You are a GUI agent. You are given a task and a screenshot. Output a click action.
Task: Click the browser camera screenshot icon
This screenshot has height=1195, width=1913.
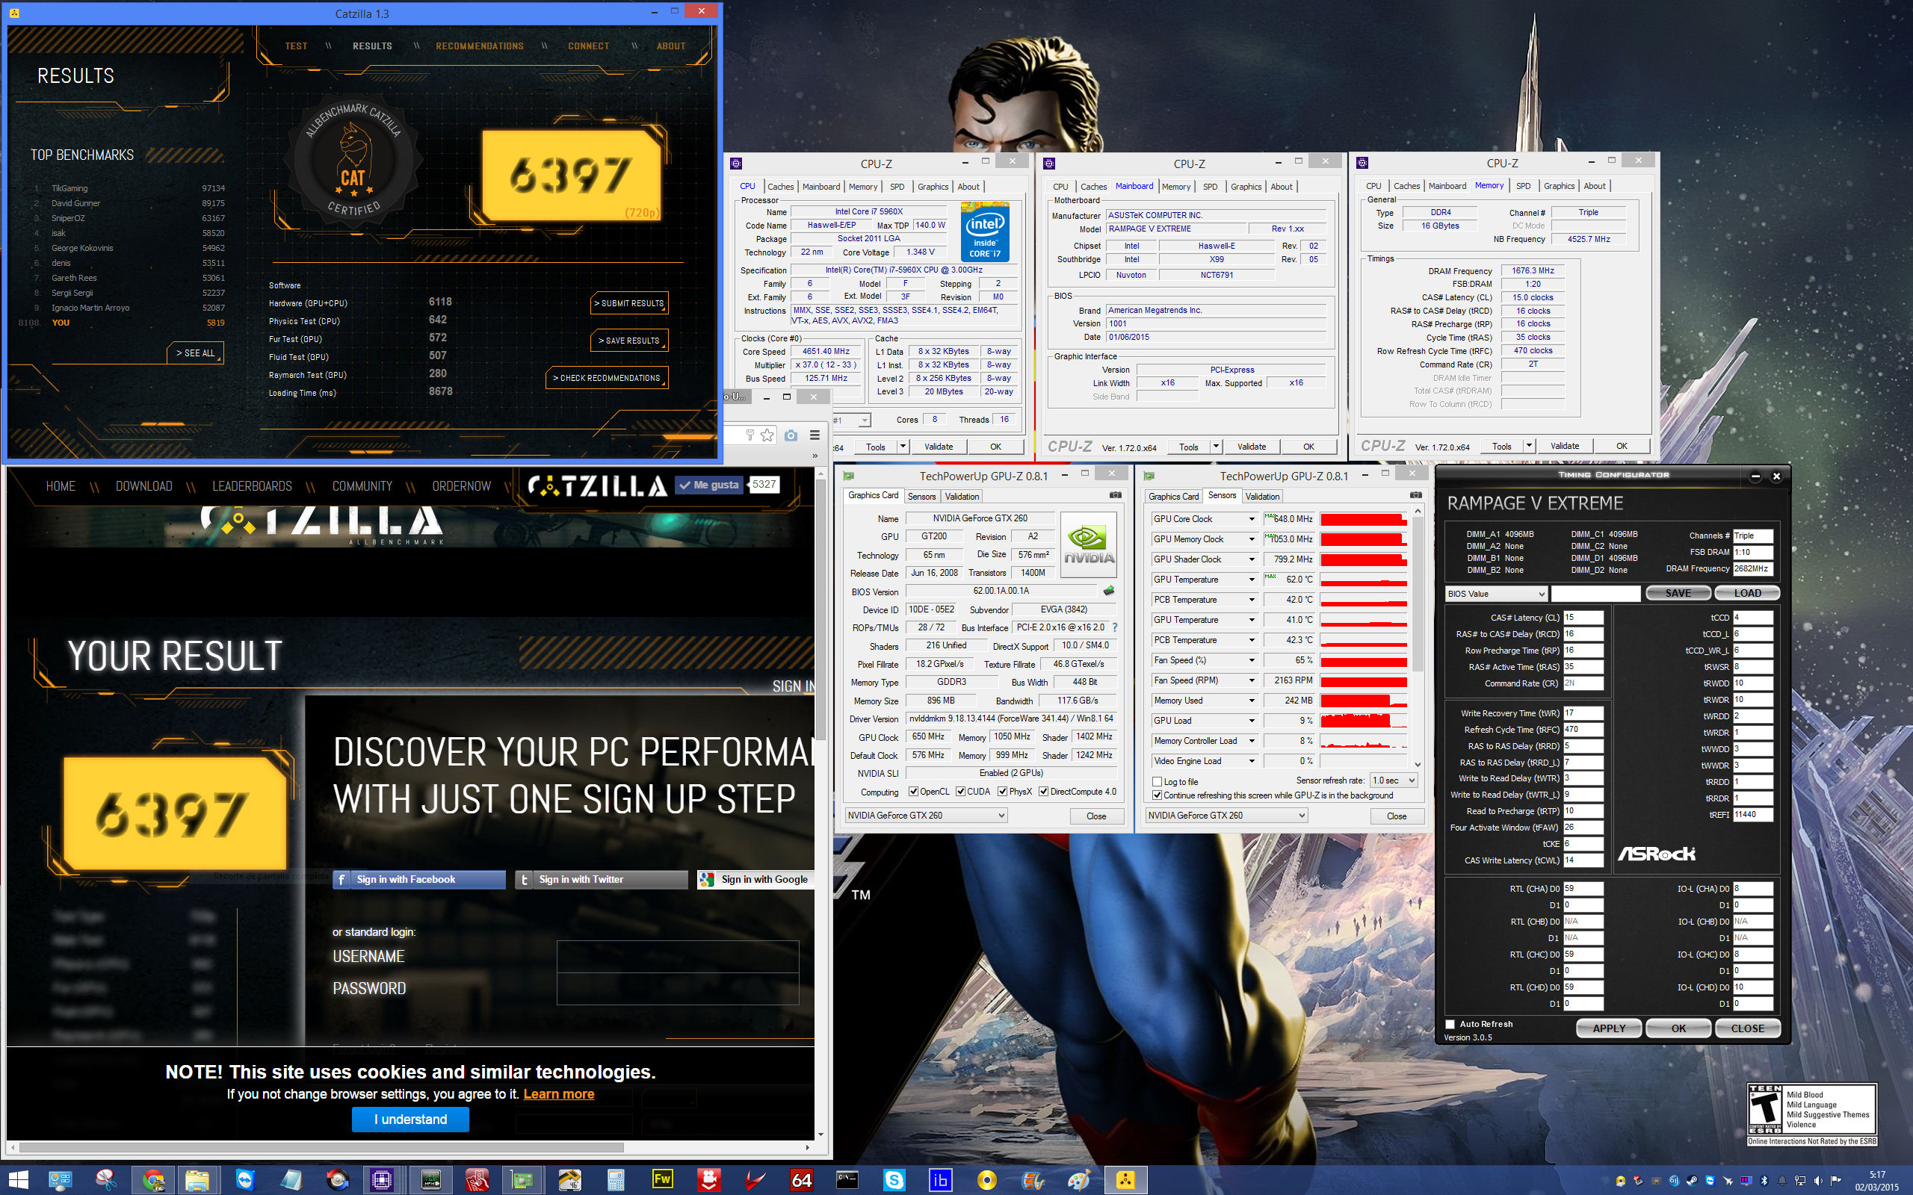791,435
